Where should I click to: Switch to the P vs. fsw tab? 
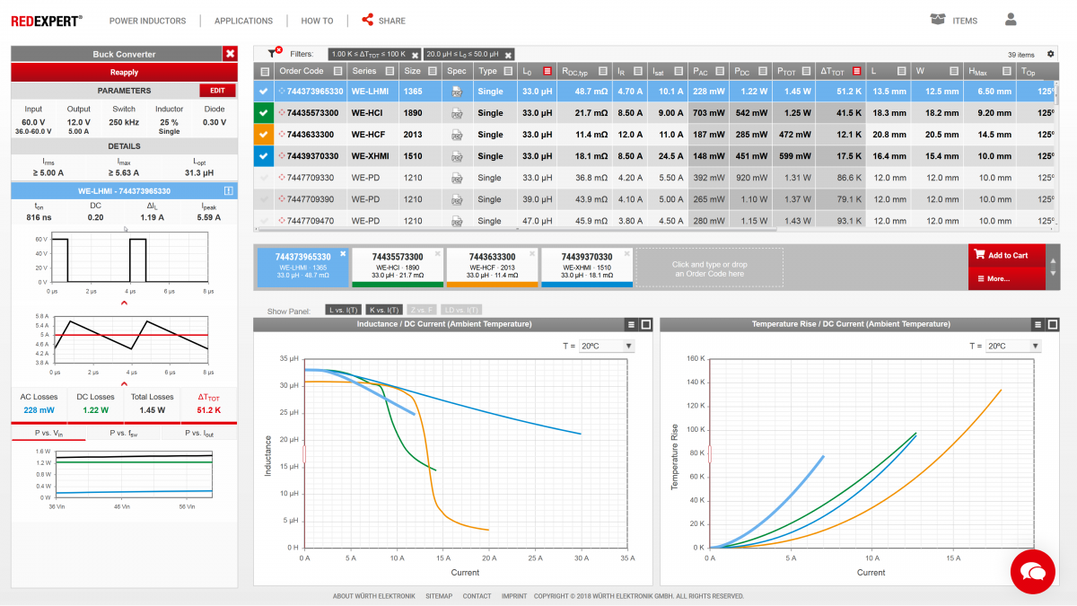124,433
